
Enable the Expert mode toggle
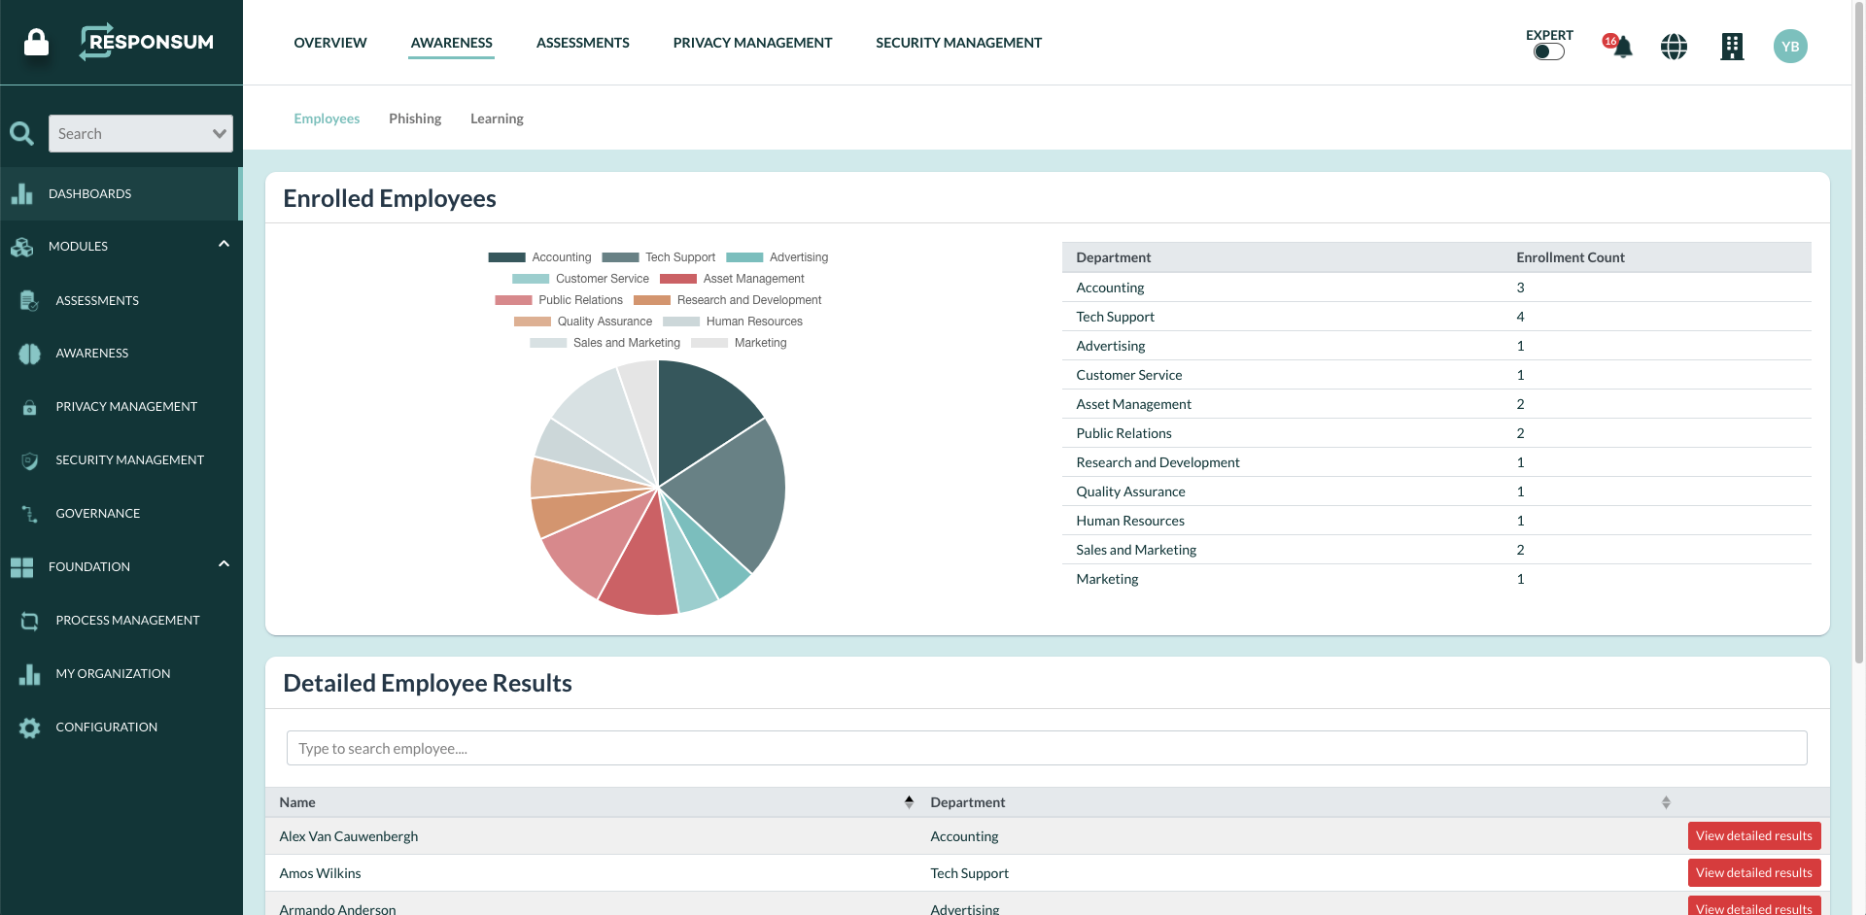(1548, 51)
